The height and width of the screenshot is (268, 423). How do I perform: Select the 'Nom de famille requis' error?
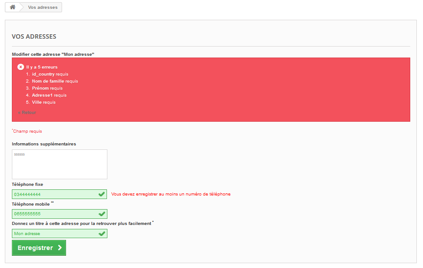(55, 81)
